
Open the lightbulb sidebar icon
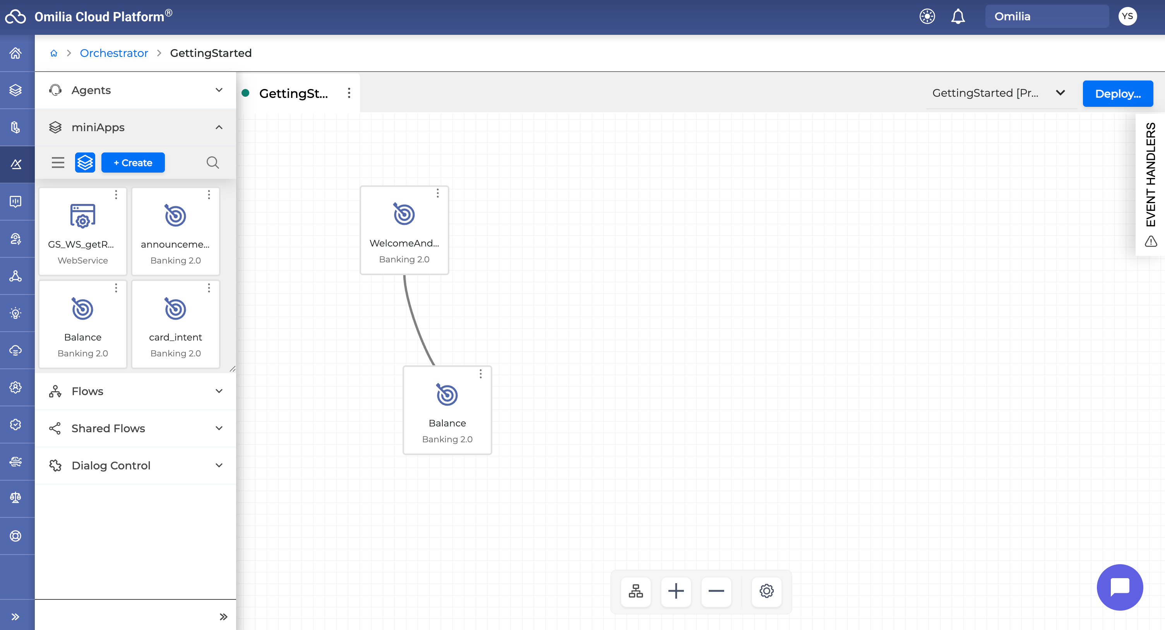pos(16,313)
